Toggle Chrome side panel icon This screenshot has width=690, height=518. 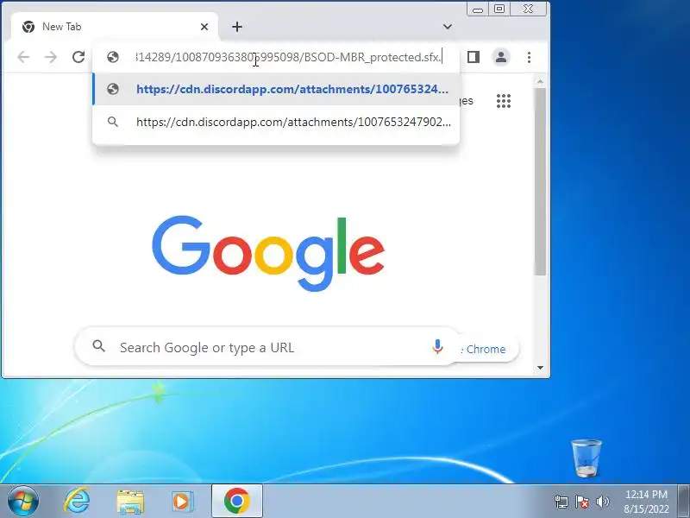click(474, 57)
